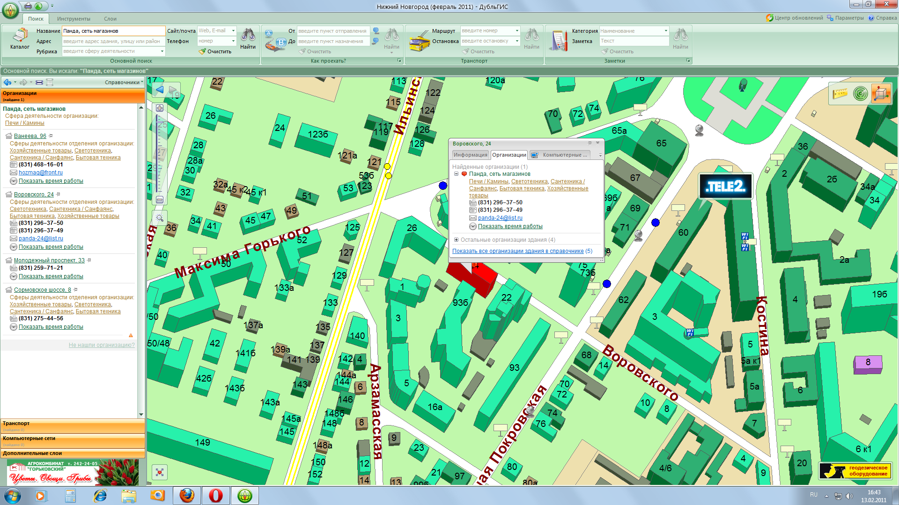Select the magnifier area zoom tool
The height and width of the screenshot is (505, 899).
pos(160,218)
